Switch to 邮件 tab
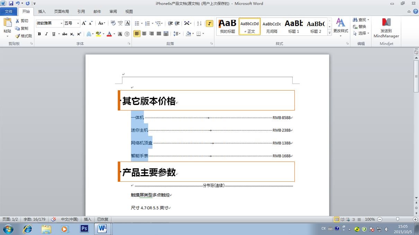Image resolution: width=419 pixels, height=235 pixels. click(97, 11)
